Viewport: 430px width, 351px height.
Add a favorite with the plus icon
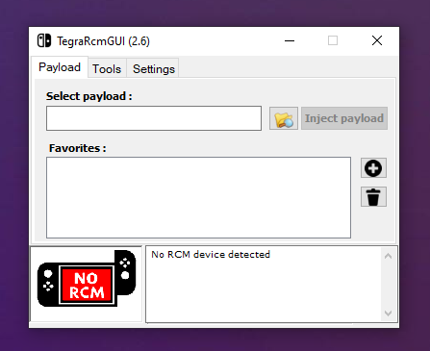click(373, 168)
